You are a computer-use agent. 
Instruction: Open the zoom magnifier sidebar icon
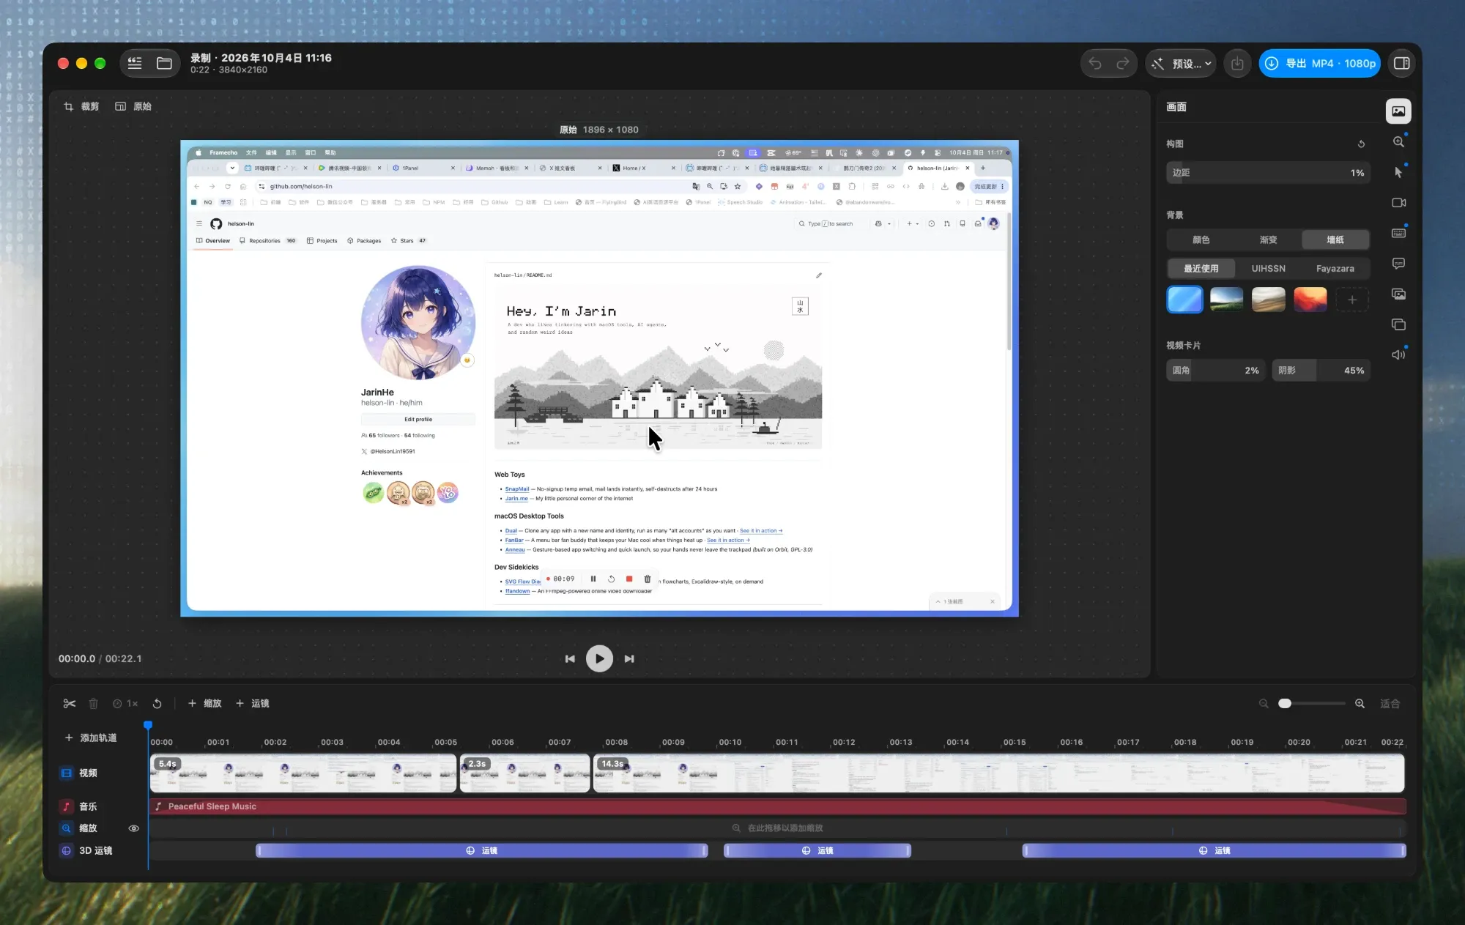1398,142
